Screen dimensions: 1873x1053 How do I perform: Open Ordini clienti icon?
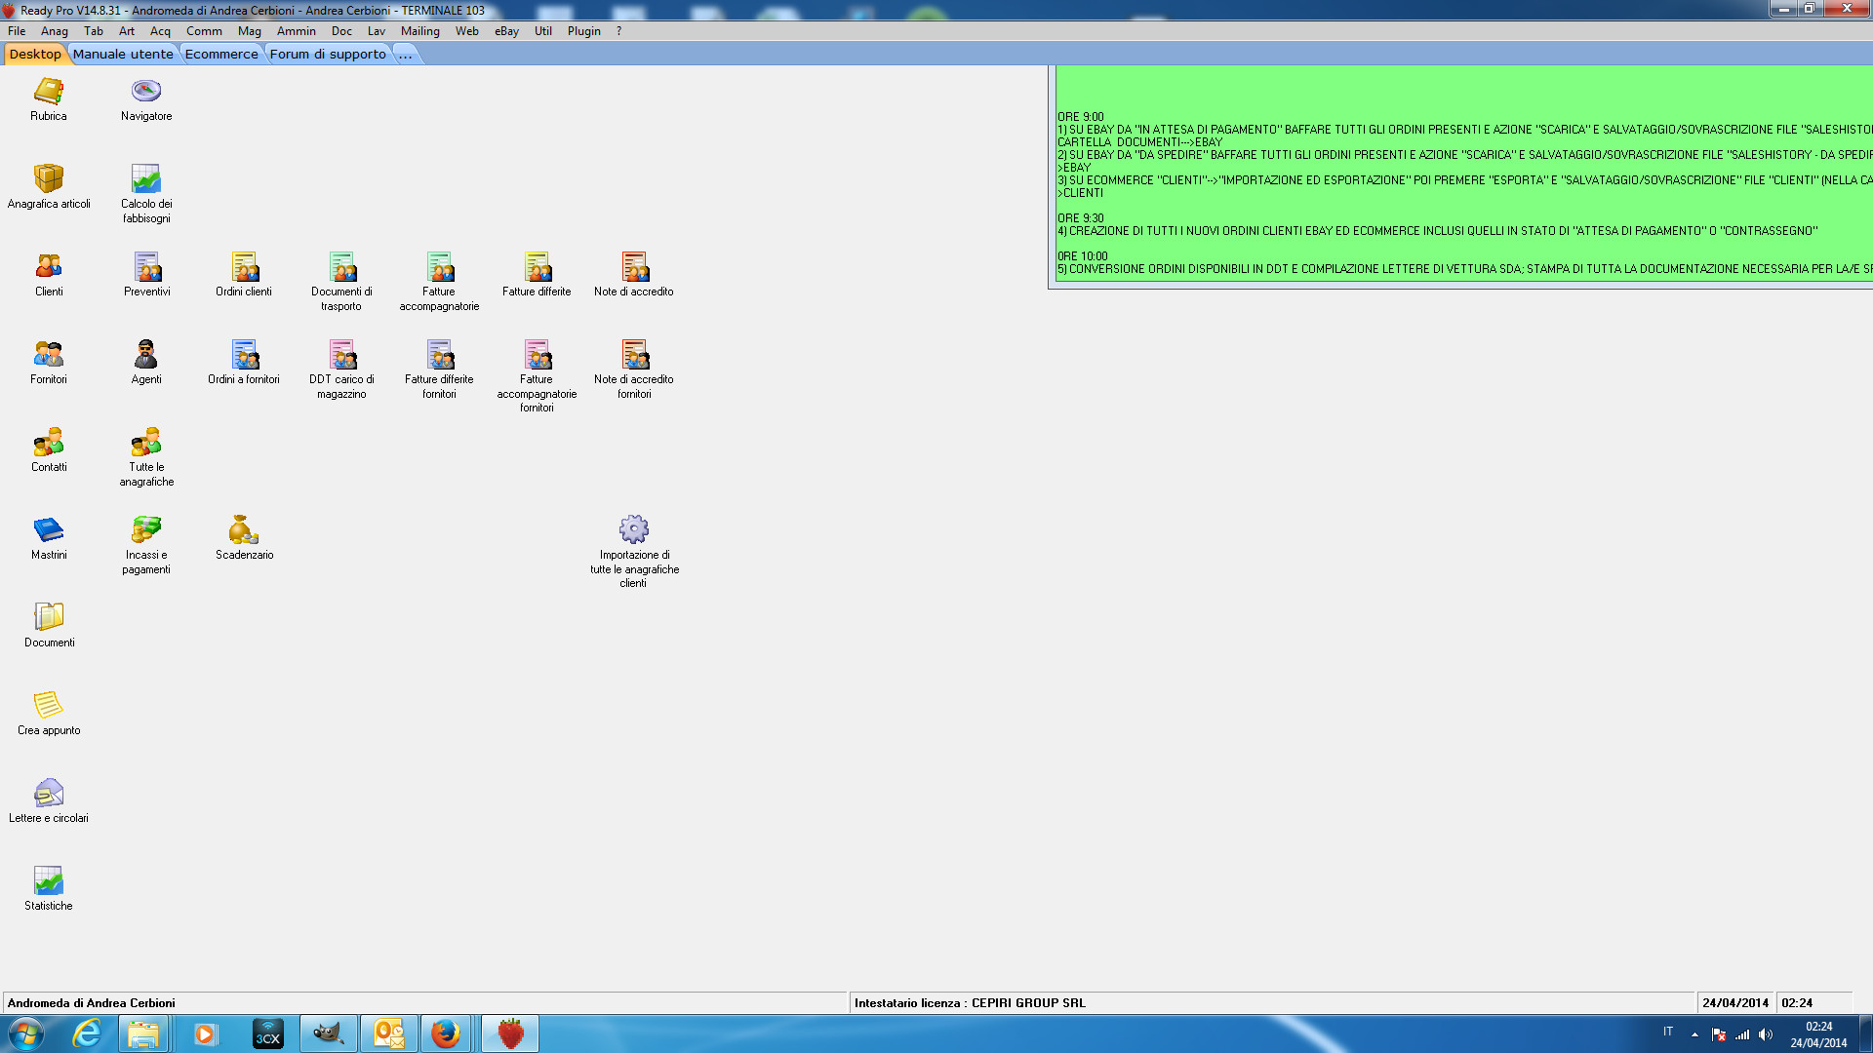pos(244,267)
